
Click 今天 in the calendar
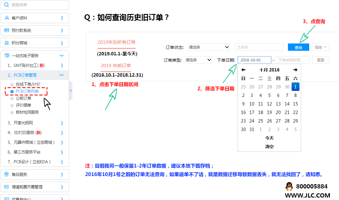tap(269, 138)
